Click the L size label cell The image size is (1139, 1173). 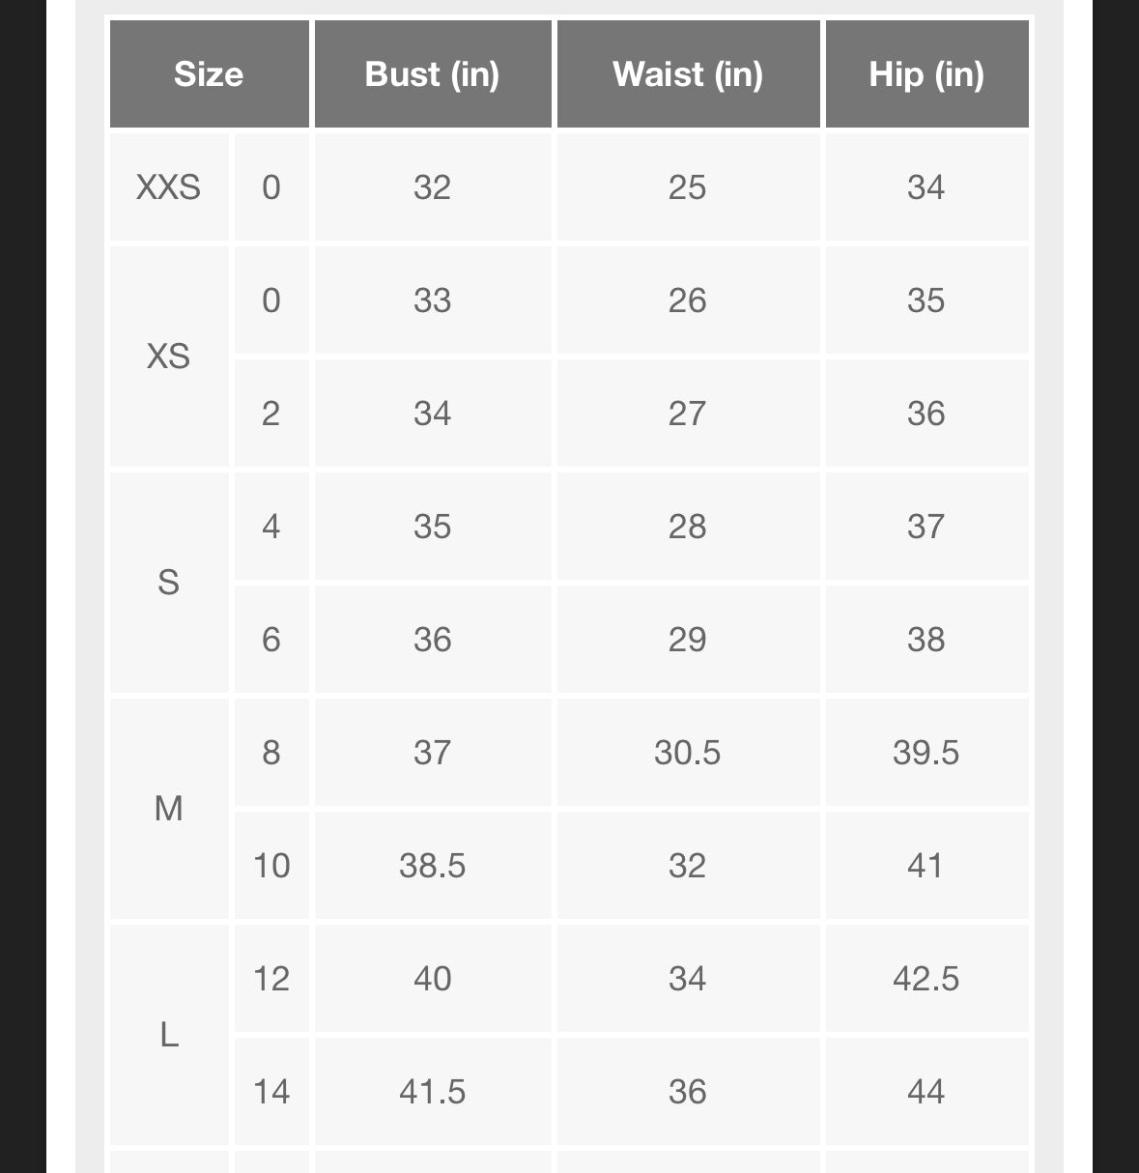169,1035
